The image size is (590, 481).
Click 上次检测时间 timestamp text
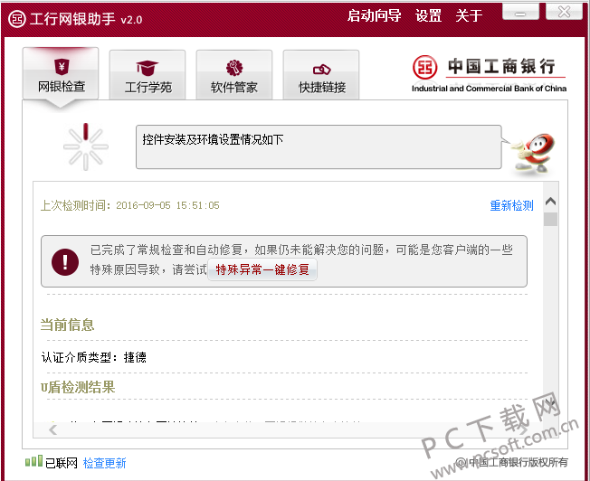pyautogui.click(x=129, y=205)
